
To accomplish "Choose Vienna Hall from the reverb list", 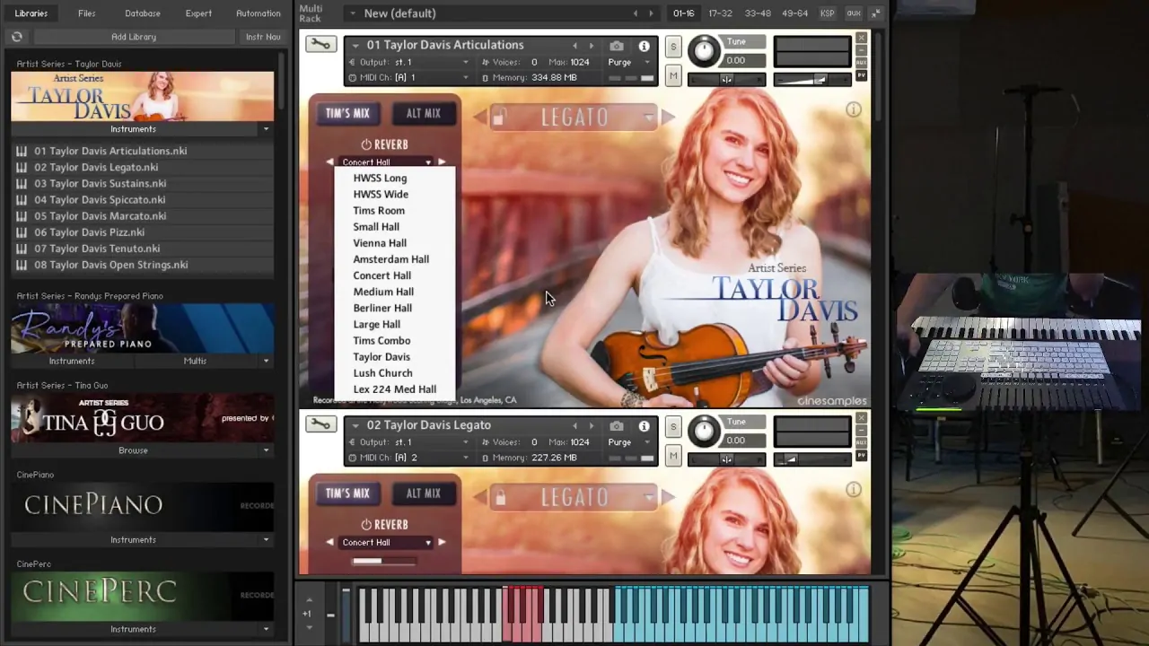I will pos(380,243).
